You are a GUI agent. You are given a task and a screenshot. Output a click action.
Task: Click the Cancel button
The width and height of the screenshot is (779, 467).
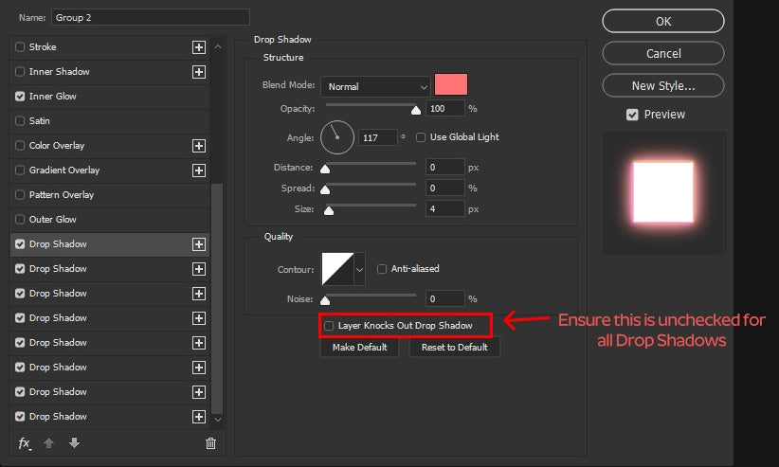click(x=663, y=53)
